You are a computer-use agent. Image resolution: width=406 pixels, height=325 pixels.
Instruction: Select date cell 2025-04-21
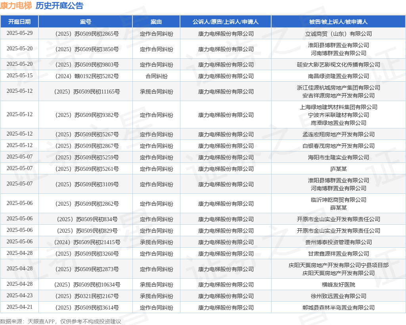19,307
